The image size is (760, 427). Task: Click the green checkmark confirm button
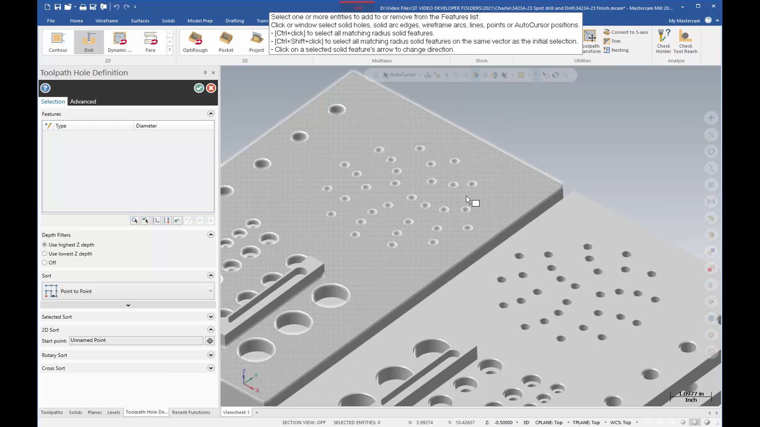tap(199, 88)
